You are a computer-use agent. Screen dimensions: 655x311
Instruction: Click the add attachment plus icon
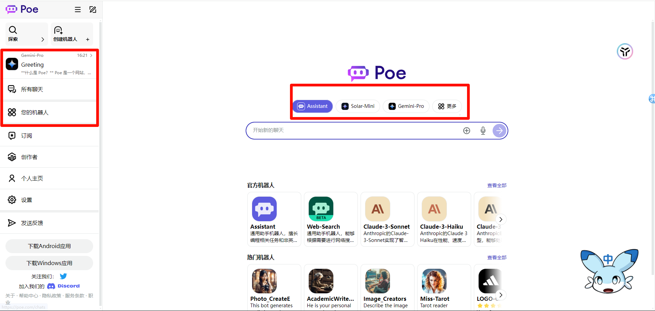tap(466, 131)
